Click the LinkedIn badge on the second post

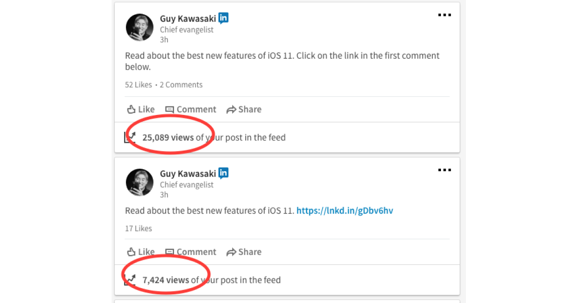223,173
